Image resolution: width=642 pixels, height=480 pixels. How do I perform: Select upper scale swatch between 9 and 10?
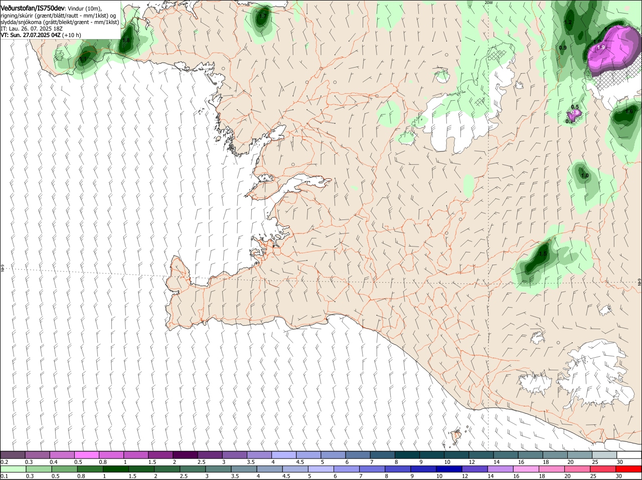coord(432,455)
